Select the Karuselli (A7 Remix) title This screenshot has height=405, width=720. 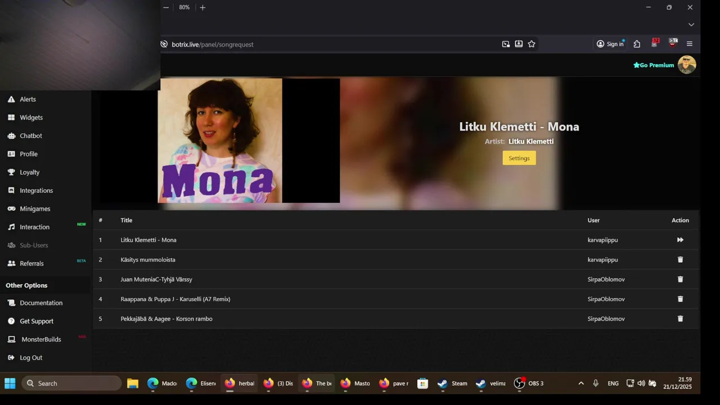click(175, 299)
